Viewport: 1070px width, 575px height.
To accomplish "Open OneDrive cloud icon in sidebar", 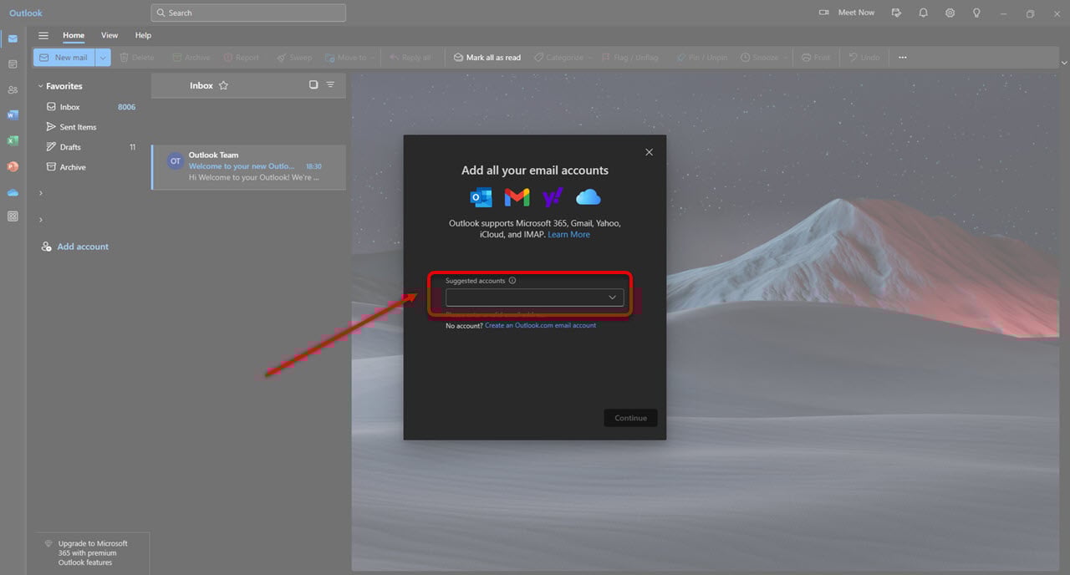I will click(13, 192).
